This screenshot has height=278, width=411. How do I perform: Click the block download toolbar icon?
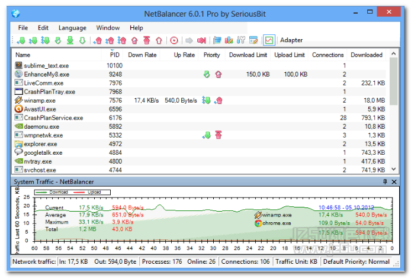(x=70, y=40)
